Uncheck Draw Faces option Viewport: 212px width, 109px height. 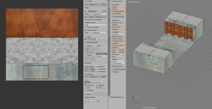[x=85, y=85]
